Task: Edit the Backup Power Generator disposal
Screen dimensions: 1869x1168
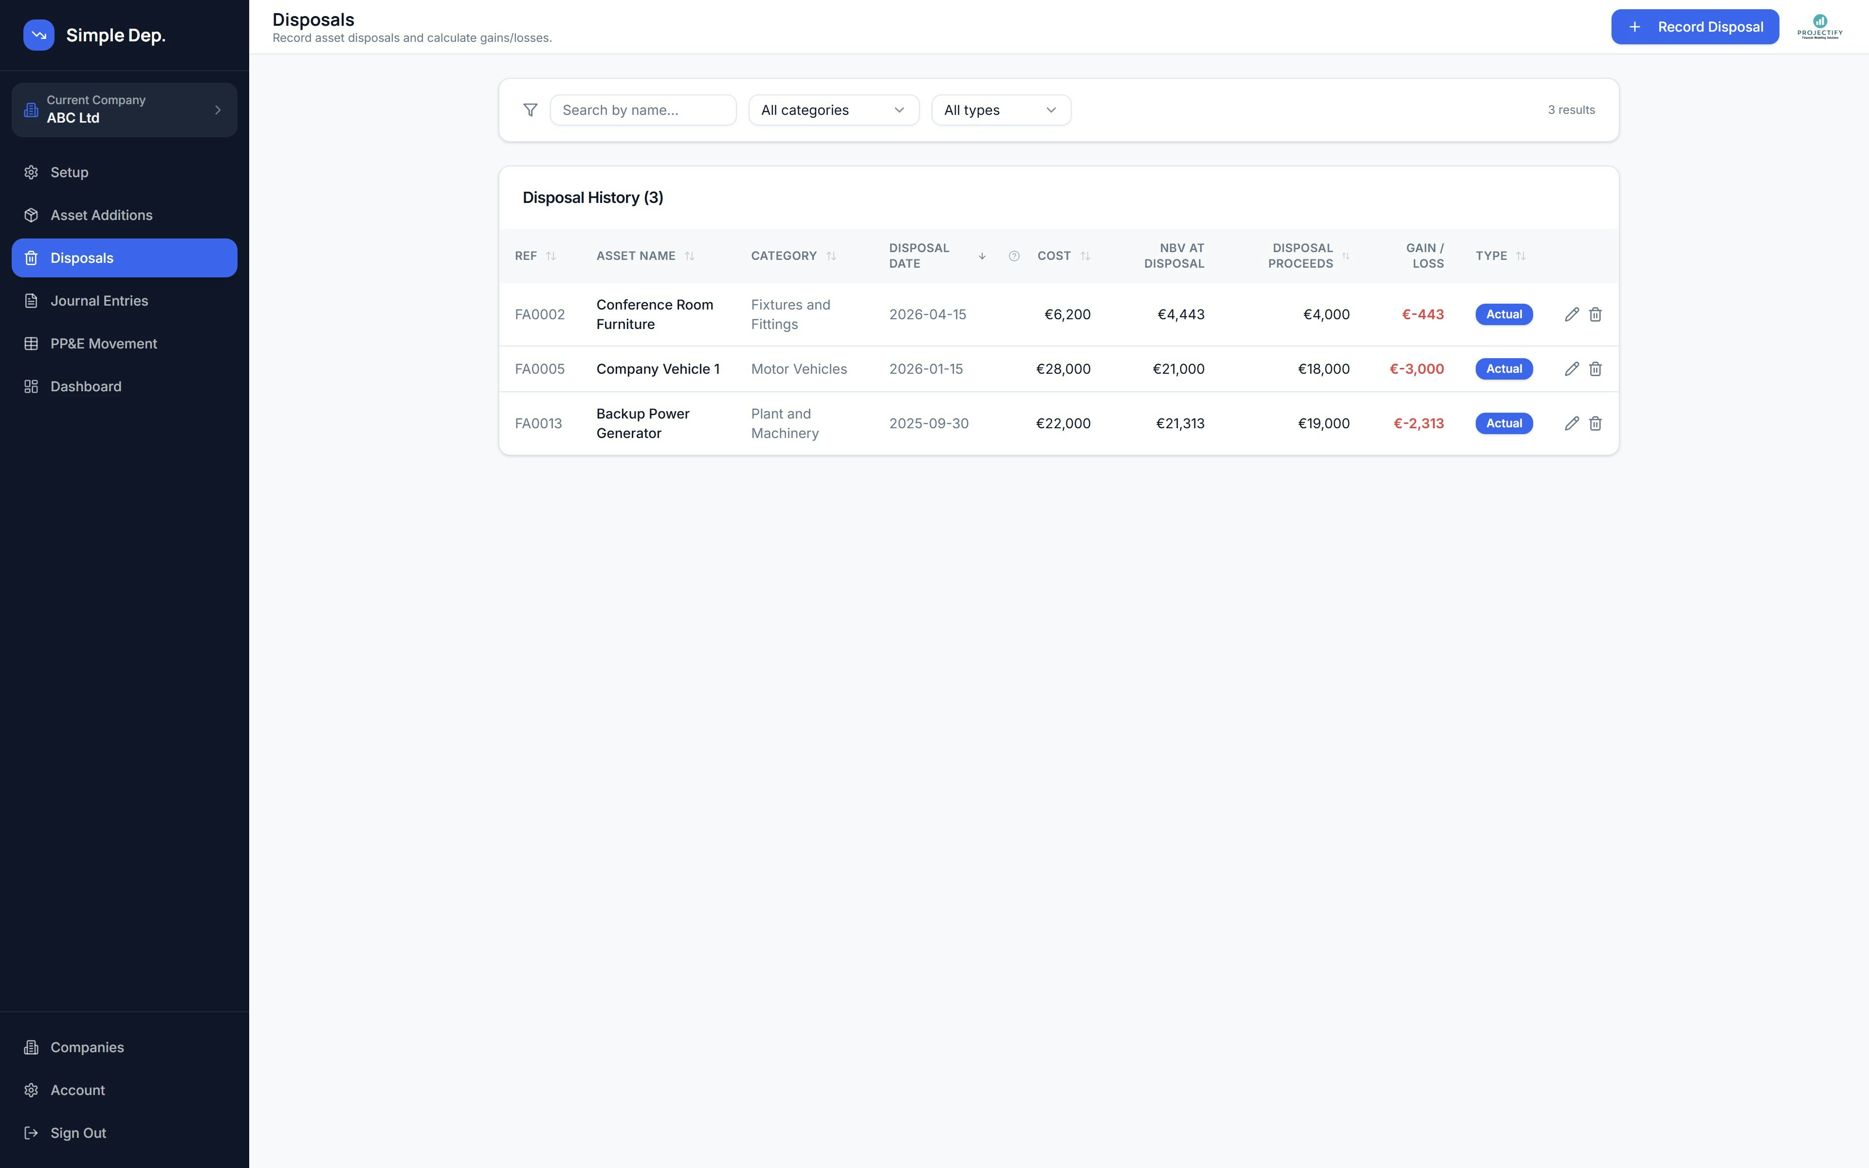Action: (x=1571, y=423)
